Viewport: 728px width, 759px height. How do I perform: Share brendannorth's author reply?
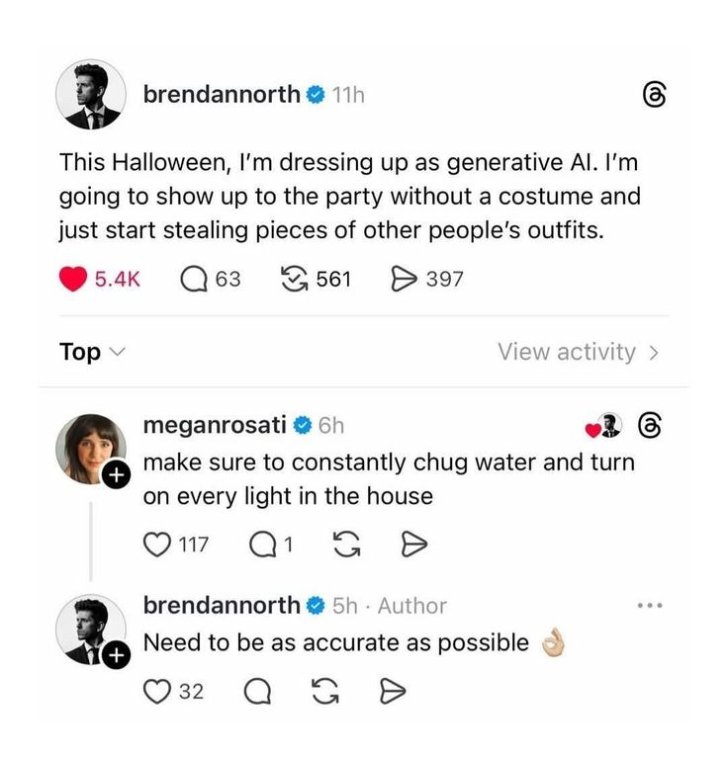click(x=393, y=692)
